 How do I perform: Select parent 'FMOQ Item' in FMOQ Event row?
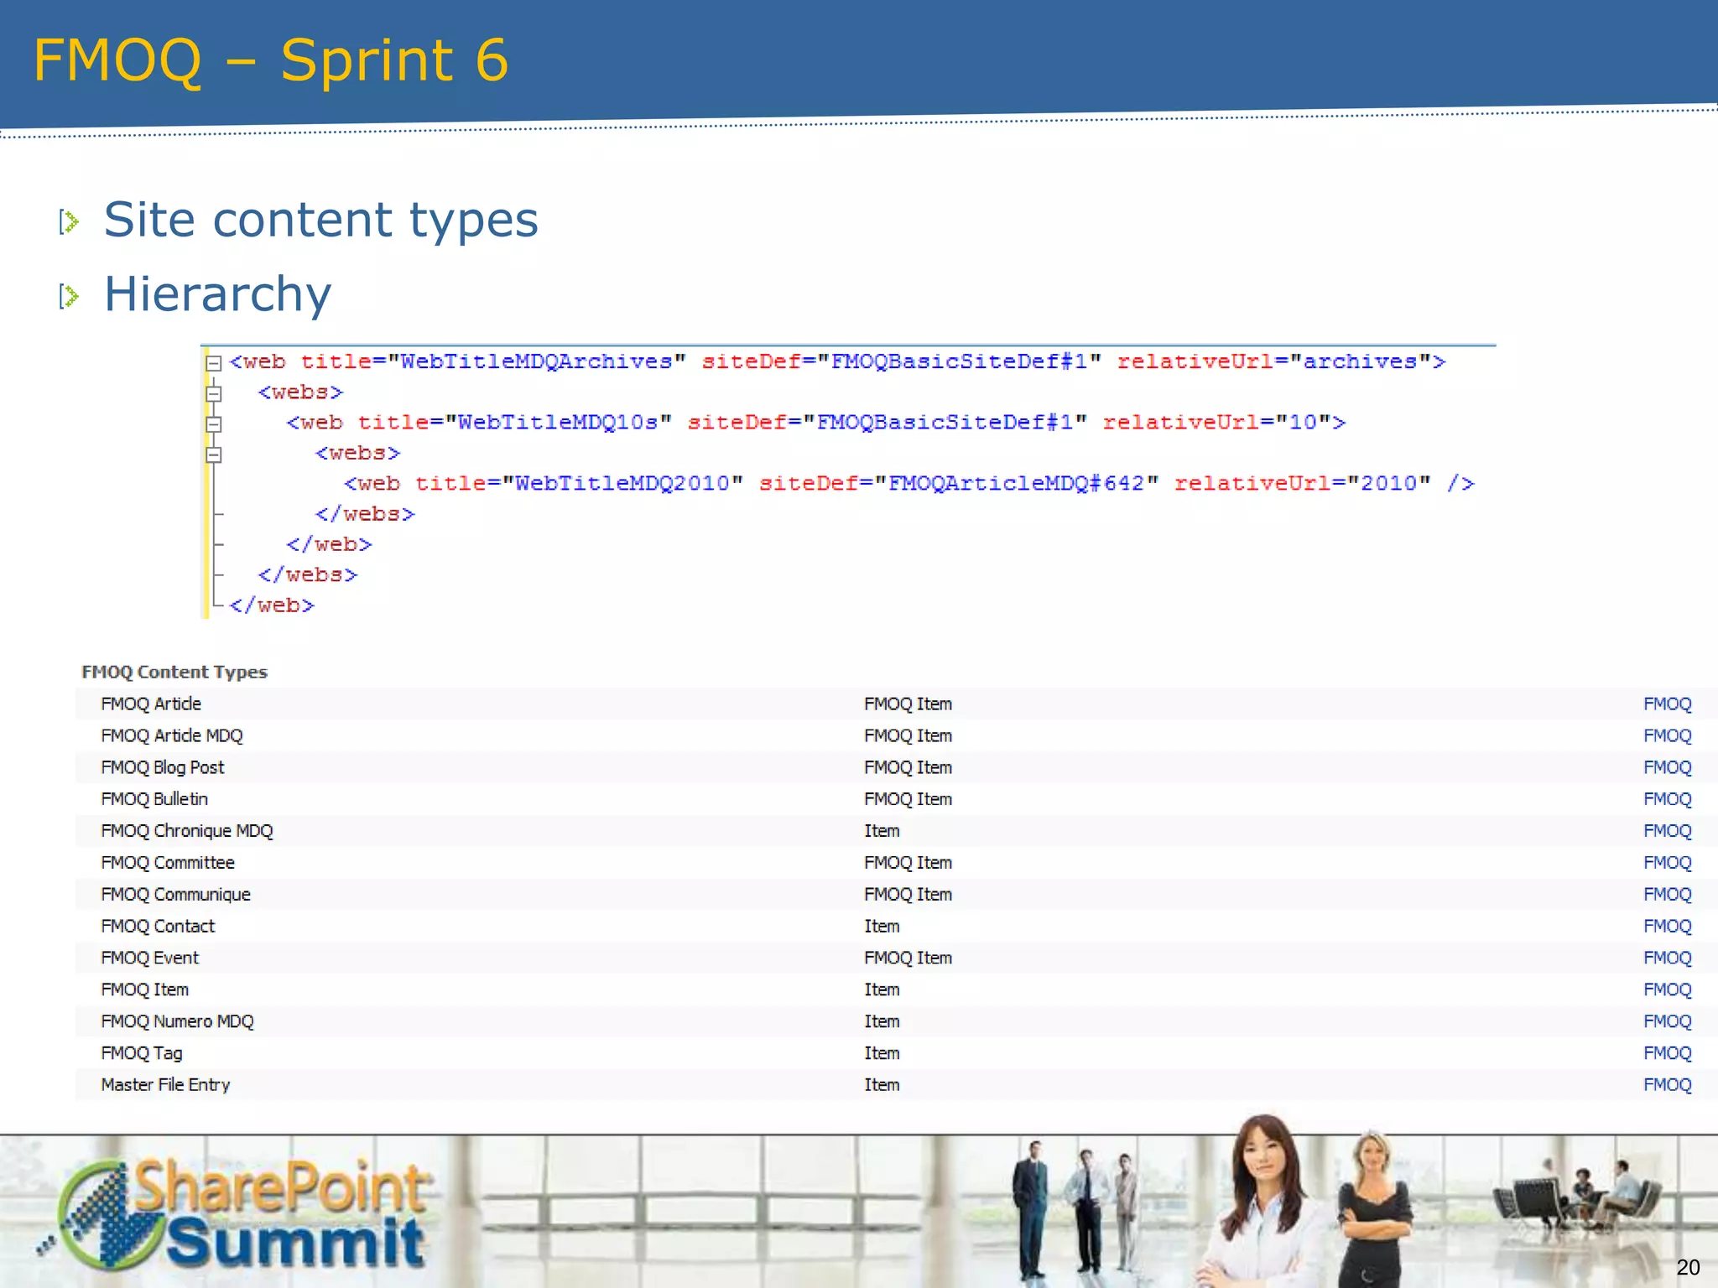(908, 958)
